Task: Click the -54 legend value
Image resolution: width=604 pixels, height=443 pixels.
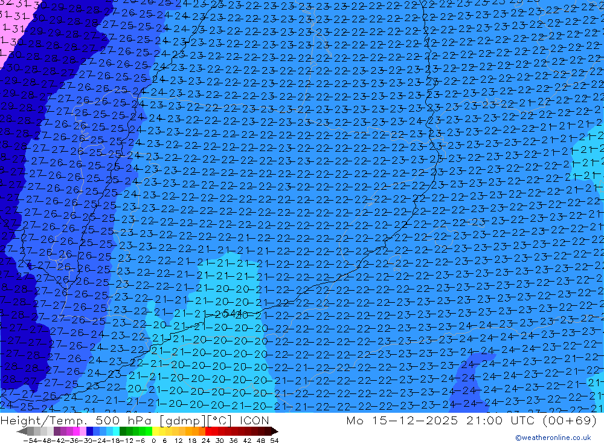Action: [x=30, y=441]
